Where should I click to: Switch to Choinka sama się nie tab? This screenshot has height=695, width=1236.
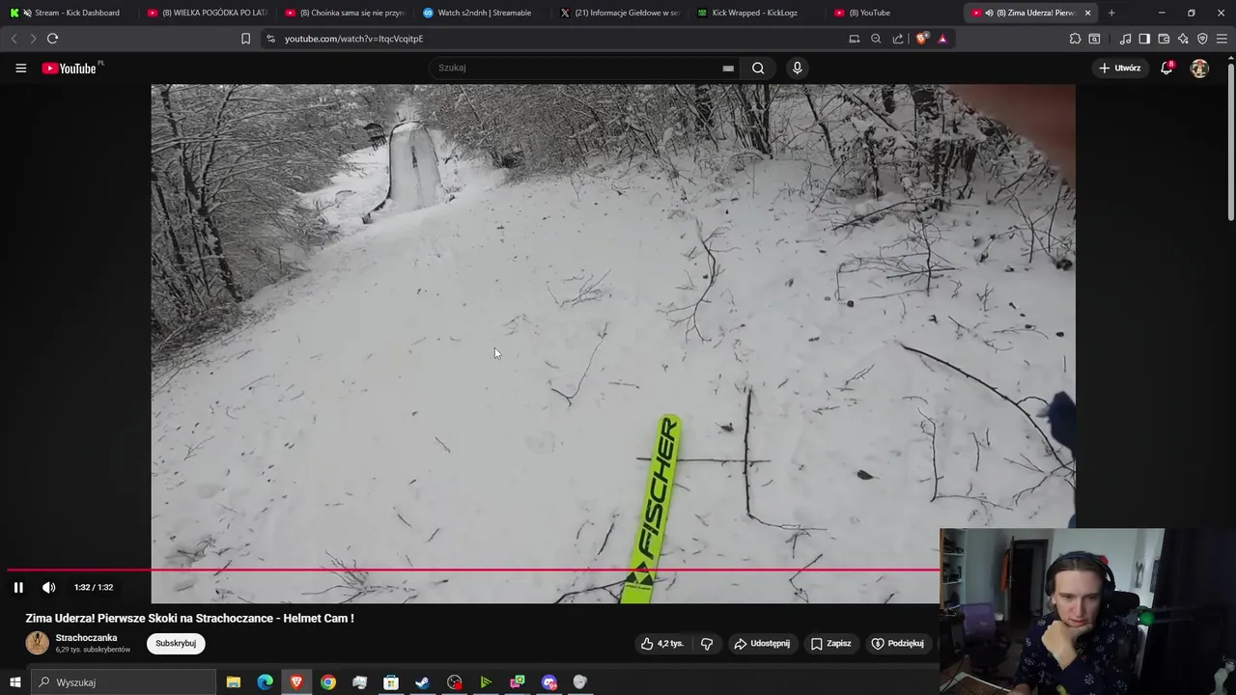pyautogui.click(x=345, y=13)
